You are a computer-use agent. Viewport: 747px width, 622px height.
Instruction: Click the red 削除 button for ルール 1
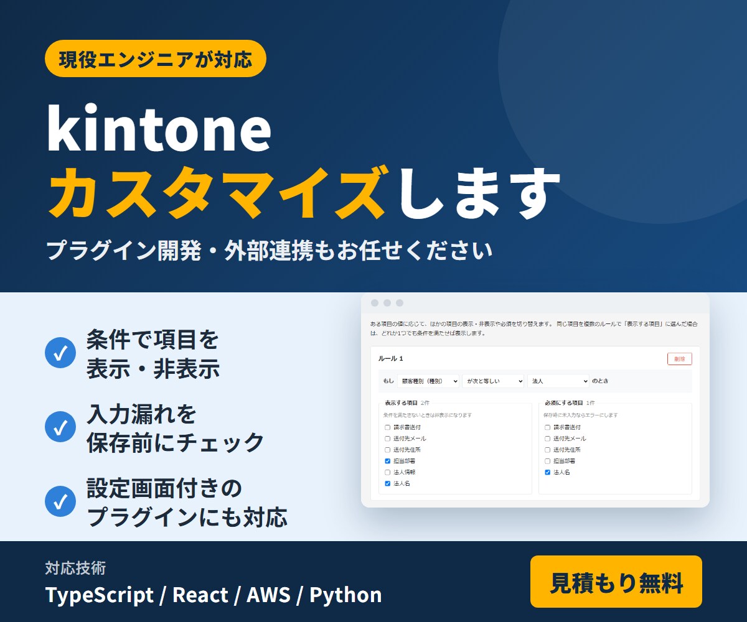click(x=679, y=359)
